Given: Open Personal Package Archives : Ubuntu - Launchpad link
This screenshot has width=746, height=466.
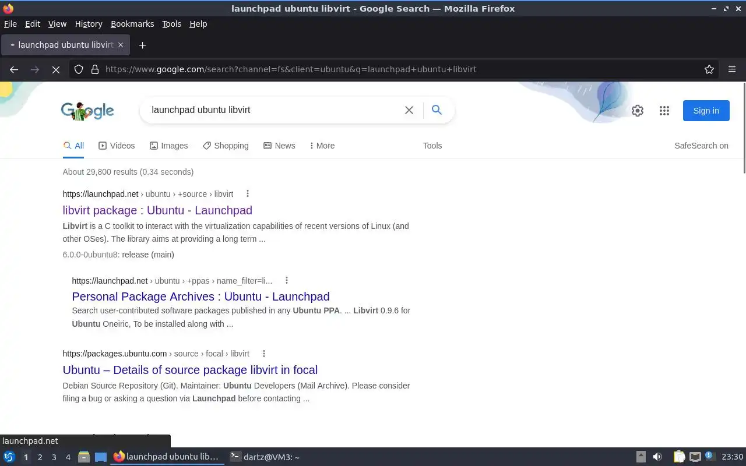Looking at the screenshot, I should tap(200, 296).
